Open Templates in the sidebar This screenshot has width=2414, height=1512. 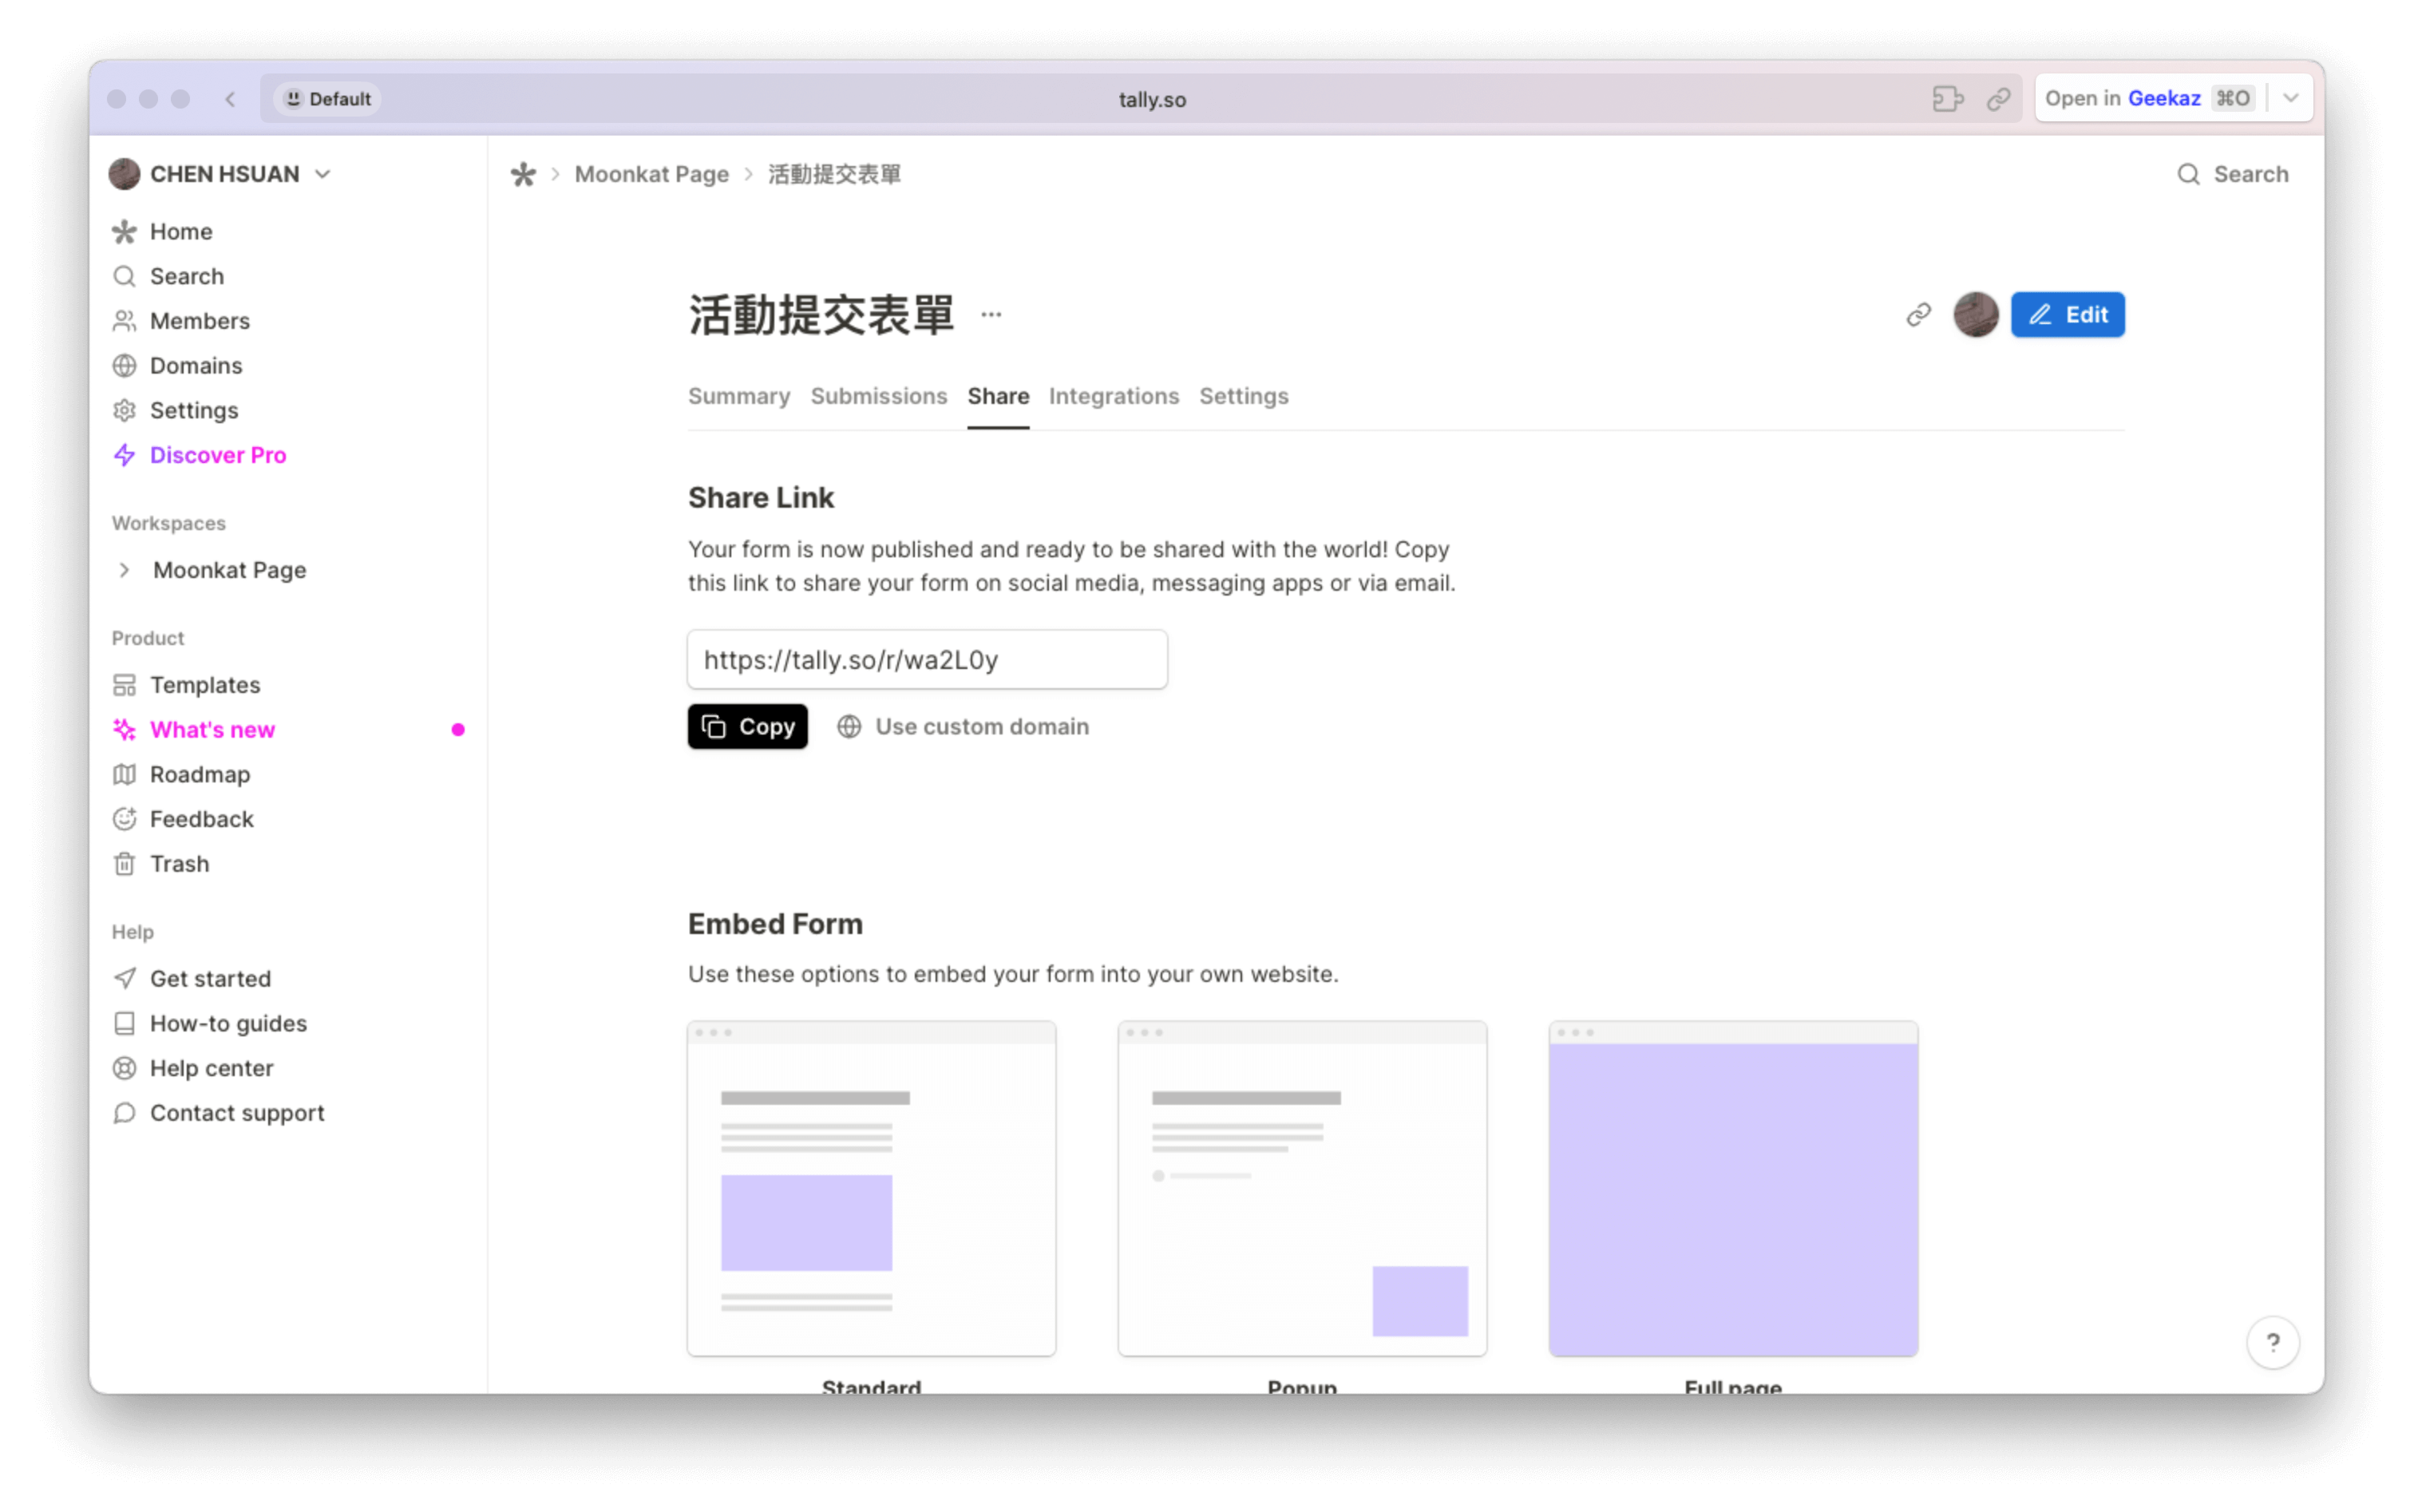pos(205,685)
